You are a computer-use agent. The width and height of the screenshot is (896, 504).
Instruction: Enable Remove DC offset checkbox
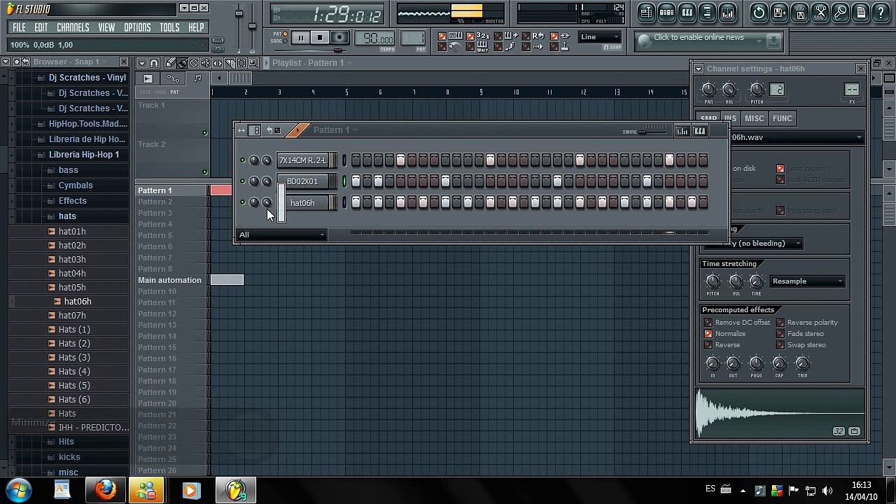coord(708,323)
